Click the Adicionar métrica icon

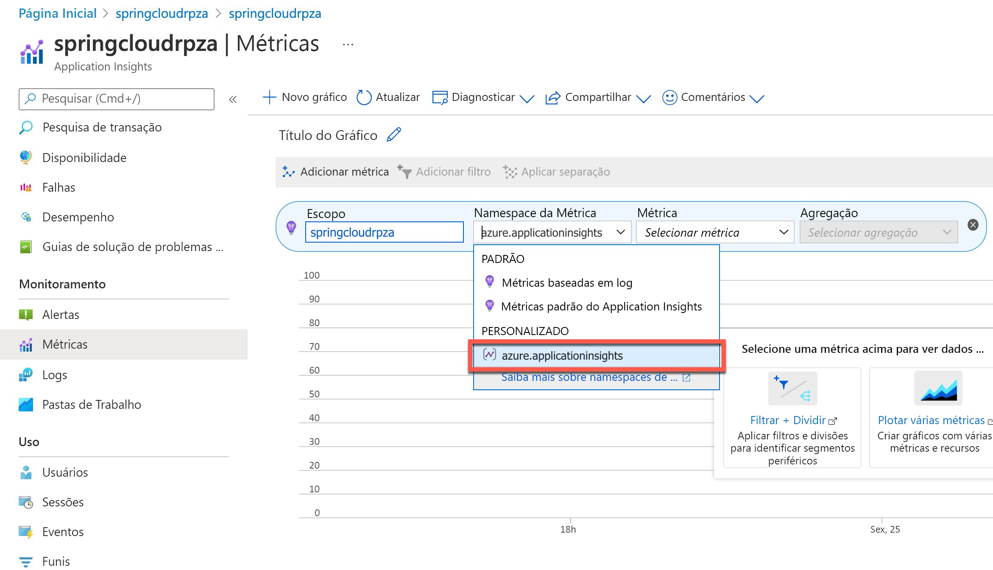[289, 172]
